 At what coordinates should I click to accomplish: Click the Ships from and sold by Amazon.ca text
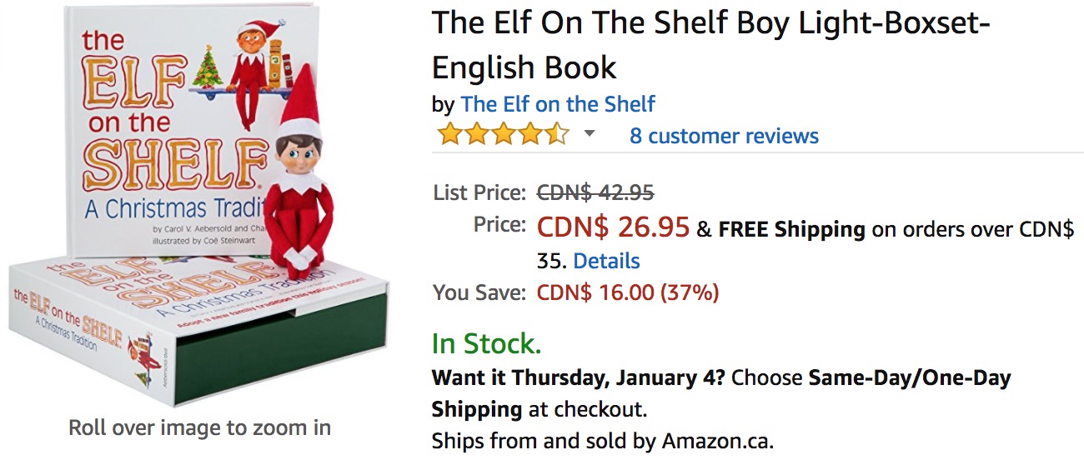tap(602, 441)
